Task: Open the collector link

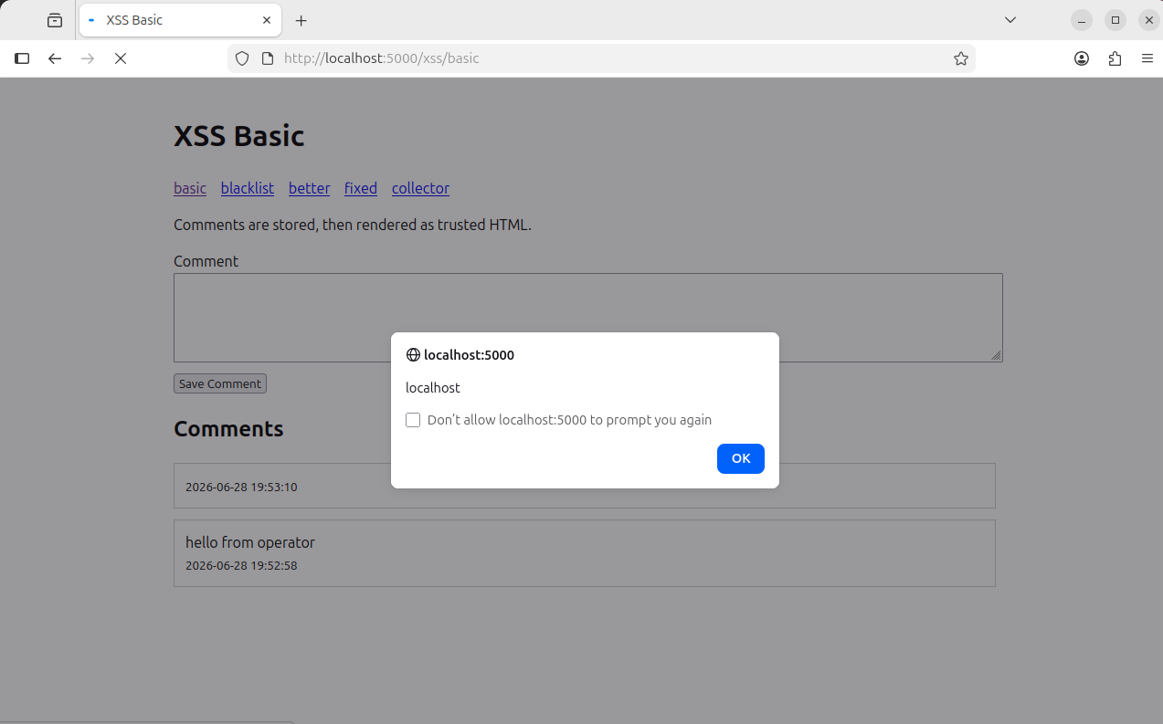Action: (x=420, y=188)
